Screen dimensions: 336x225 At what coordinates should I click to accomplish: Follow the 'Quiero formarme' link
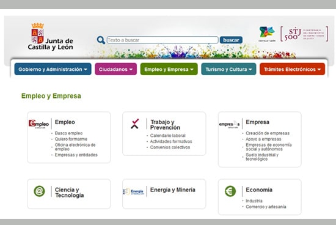pos(71,139)
